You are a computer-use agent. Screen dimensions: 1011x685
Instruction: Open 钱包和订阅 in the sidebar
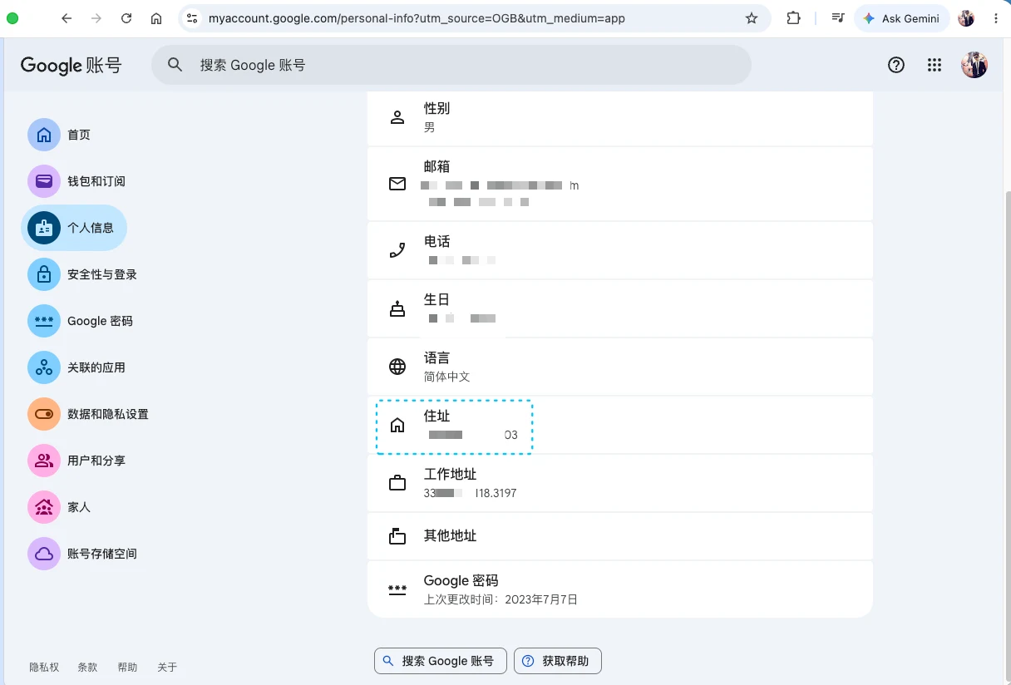point(76,181)
